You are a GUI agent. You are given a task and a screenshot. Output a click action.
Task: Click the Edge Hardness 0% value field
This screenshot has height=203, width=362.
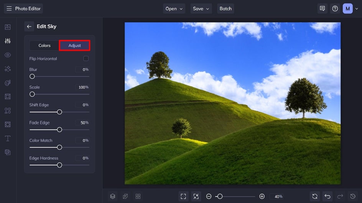coord(82,158)
